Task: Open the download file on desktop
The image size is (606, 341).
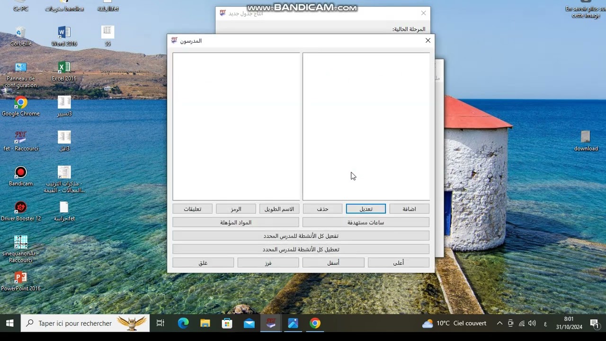Action: [x=586, y=142]
